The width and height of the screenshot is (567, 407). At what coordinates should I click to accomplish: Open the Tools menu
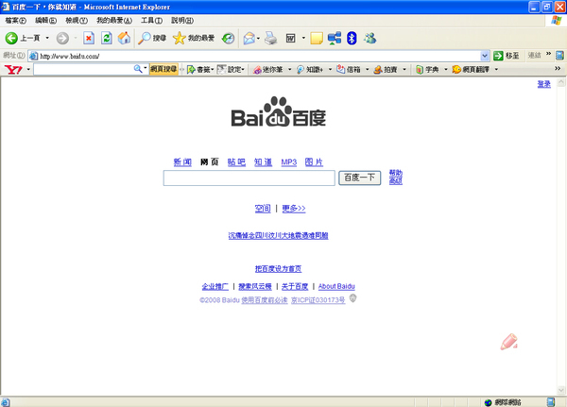pos(151,21)
